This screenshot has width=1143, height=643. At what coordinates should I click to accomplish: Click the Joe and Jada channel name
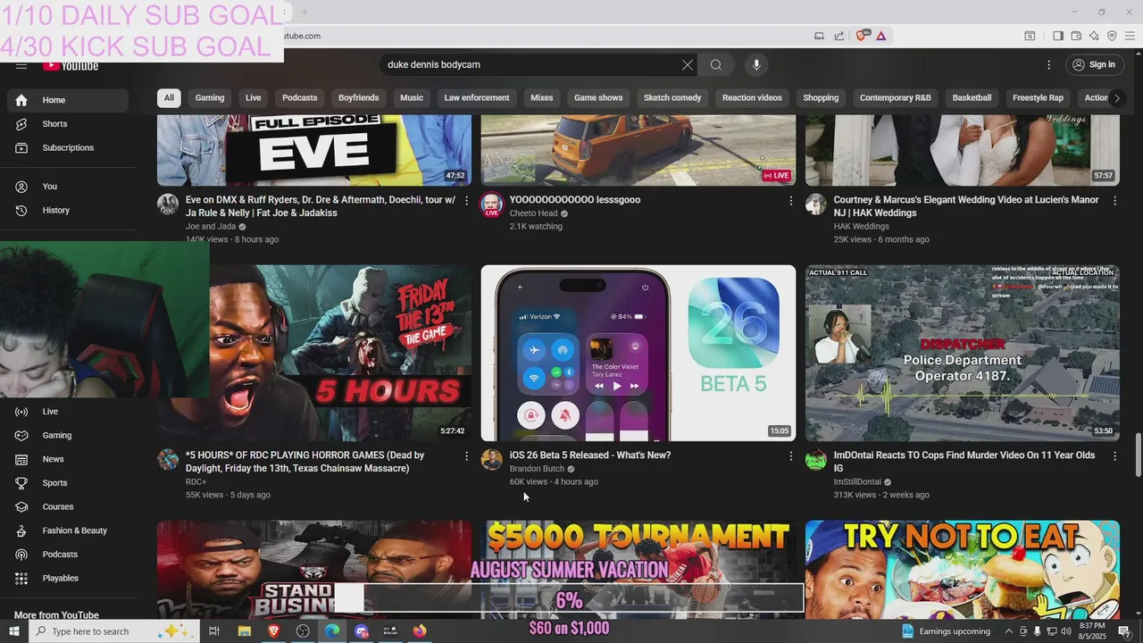click(211, 227)
